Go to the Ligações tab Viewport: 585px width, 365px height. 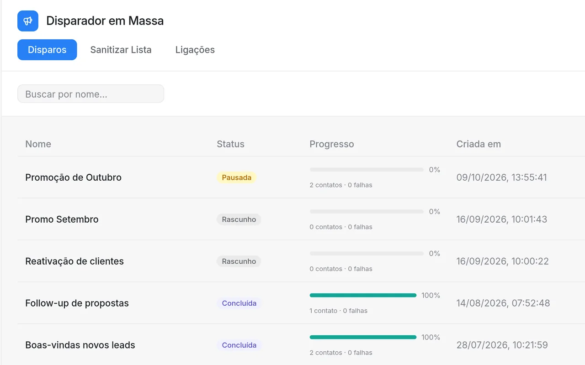click(195, 50)
